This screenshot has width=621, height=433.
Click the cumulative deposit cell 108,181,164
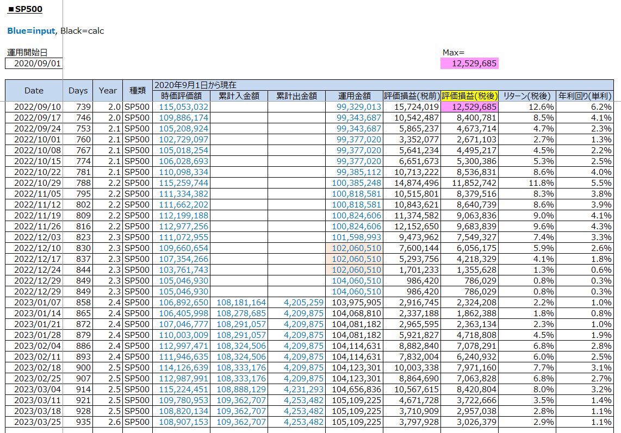click(241, 302)
